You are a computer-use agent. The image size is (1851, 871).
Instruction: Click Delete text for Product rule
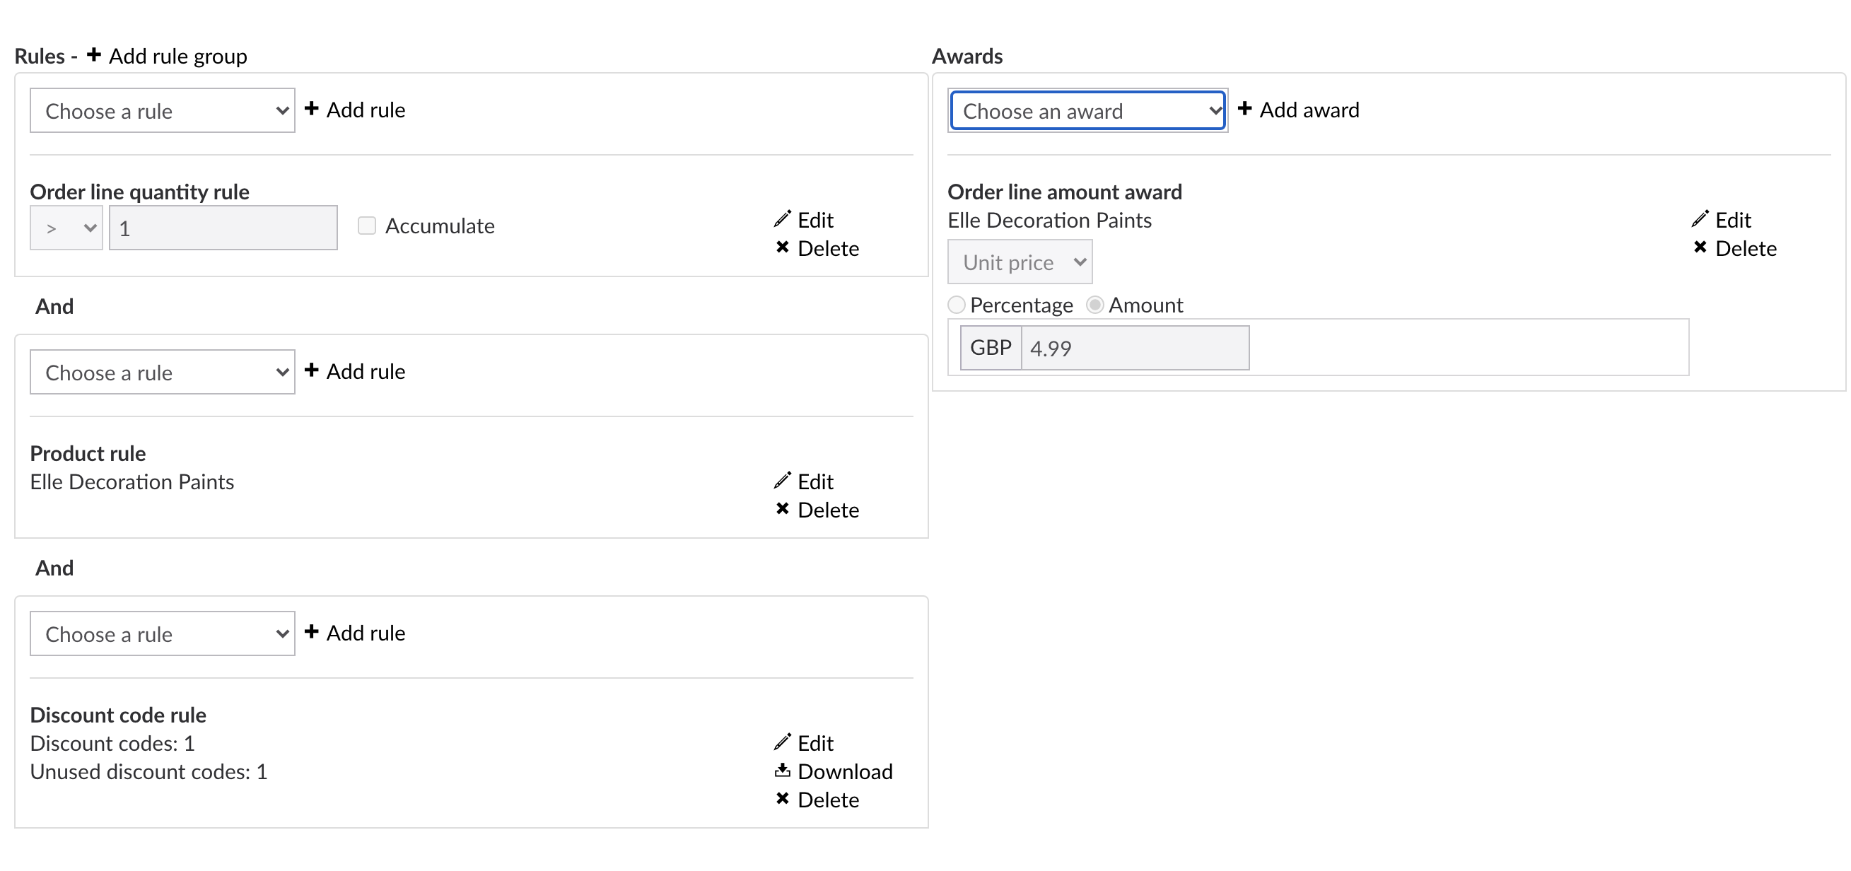click(x=829, y=510)
